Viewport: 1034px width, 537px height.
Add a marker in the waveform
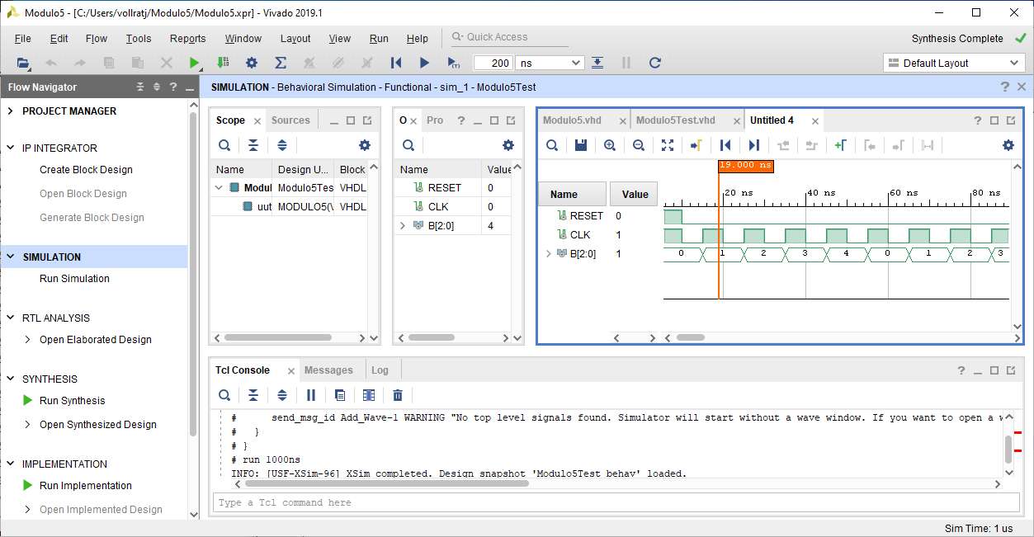click(x=840, y=145)
